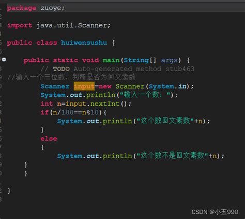Click 'zuoye;' package name
This screenshot has height=219, width=245.
point(53,8)
